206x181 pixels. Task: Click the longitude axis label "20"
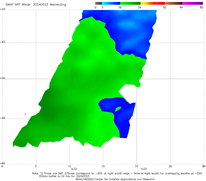136,166
